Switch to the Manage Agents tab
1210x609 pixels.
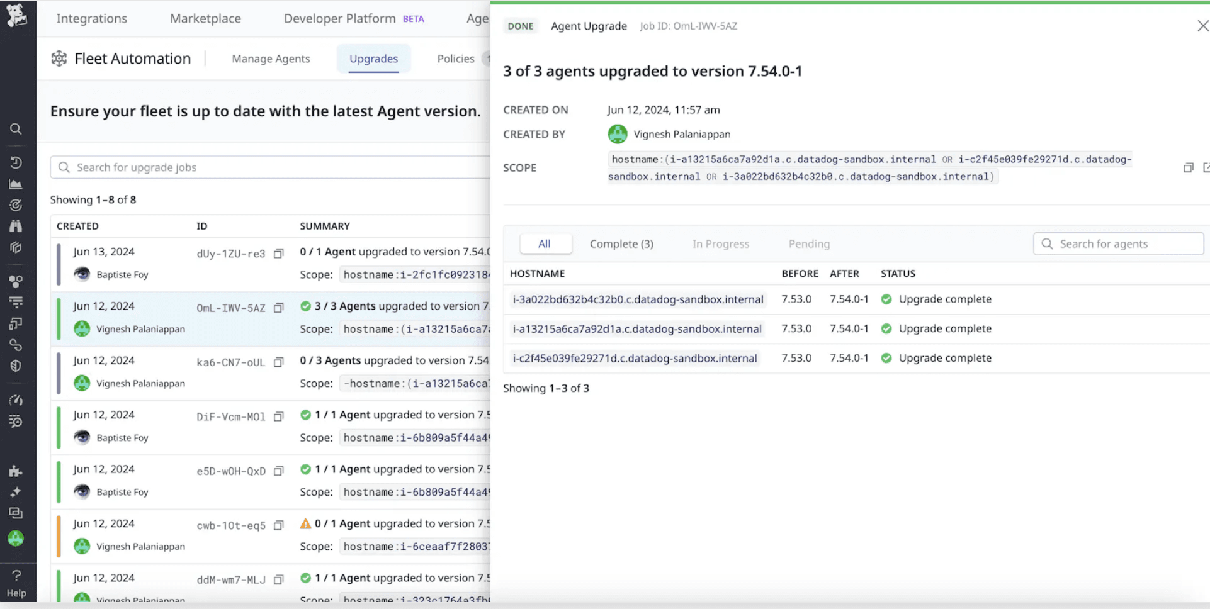[x=271, y=59]
